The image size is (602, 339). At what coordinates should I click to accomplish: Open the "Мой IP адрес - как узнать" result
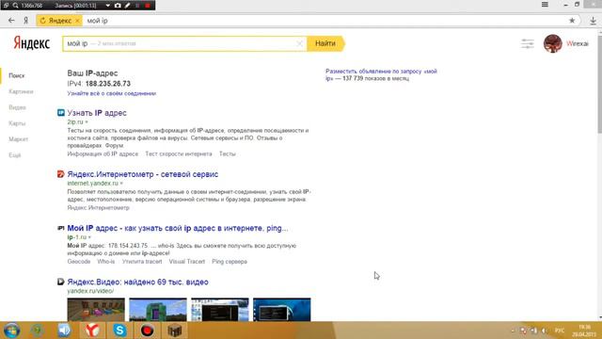click(178, 228)
